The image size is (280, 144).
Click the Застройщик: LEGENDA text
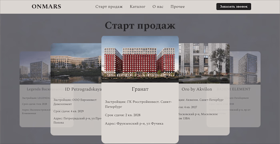[36, 98]
